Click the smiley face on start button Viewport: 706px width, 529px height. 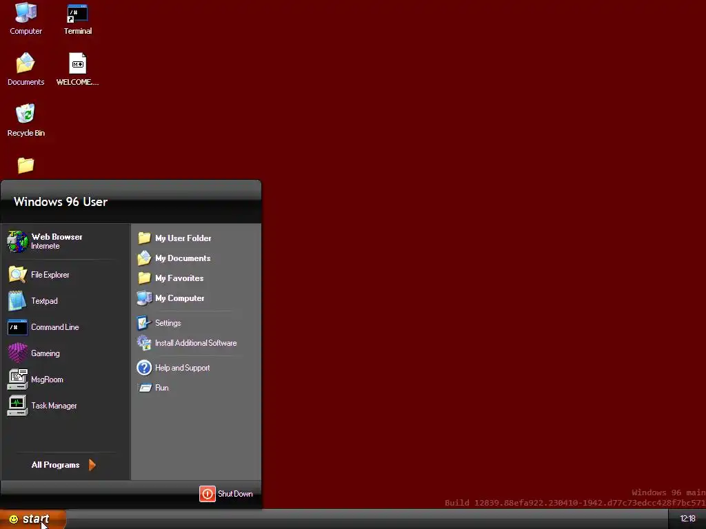(14, 519)
